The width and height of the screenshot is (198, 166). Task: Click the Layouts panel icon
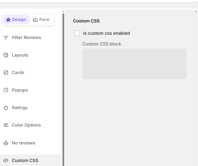[x=6, y=55]
